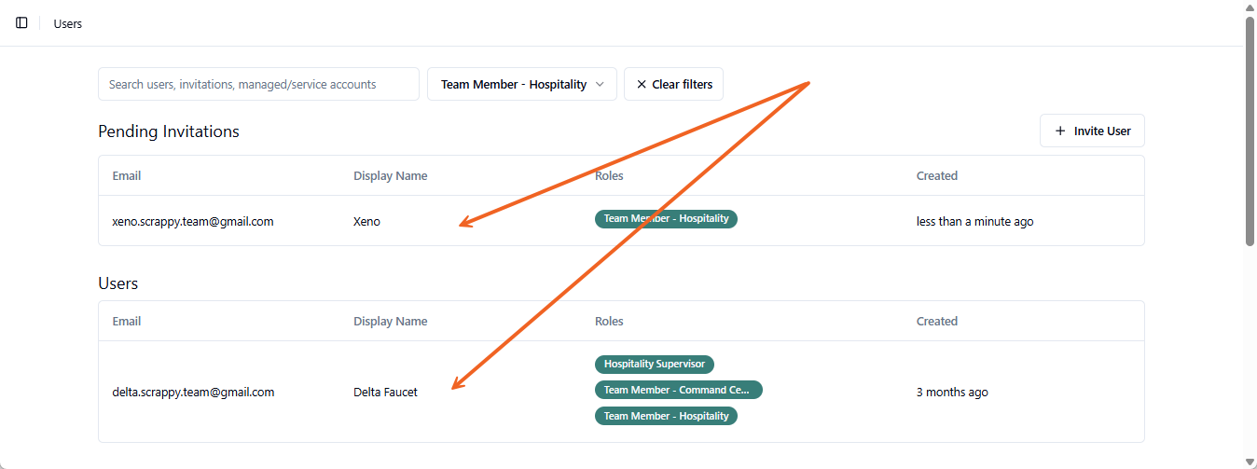Click Created column header in Pending Invitations
Viewport: 1257px width, 469px height.
pyautogui.click(x=936, y=175)
